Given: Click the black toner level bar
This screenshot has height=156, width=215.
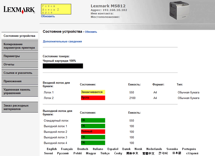Looking at the screenshot, I should coord(63,66).
